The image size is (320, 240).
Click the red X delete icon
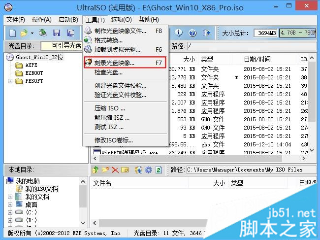tap(115, 170)
